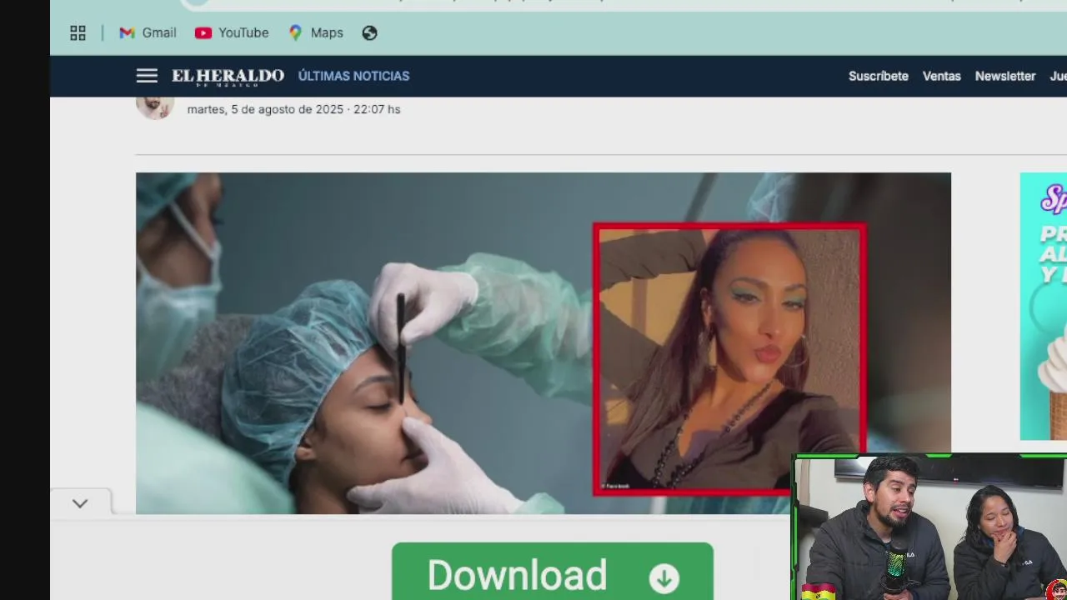Go to Últimas Noticias section
The image size is (1067, 600).
[353, 76]
